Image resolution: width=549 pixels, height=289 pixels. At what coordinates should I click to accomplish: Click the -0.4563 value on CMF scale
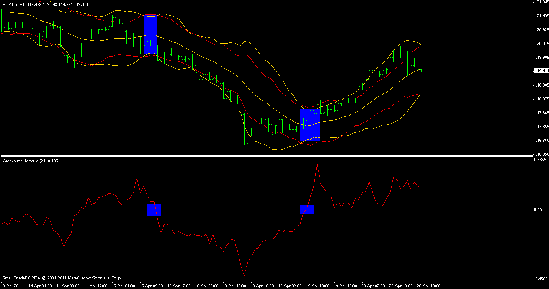[x=540, y=279]
